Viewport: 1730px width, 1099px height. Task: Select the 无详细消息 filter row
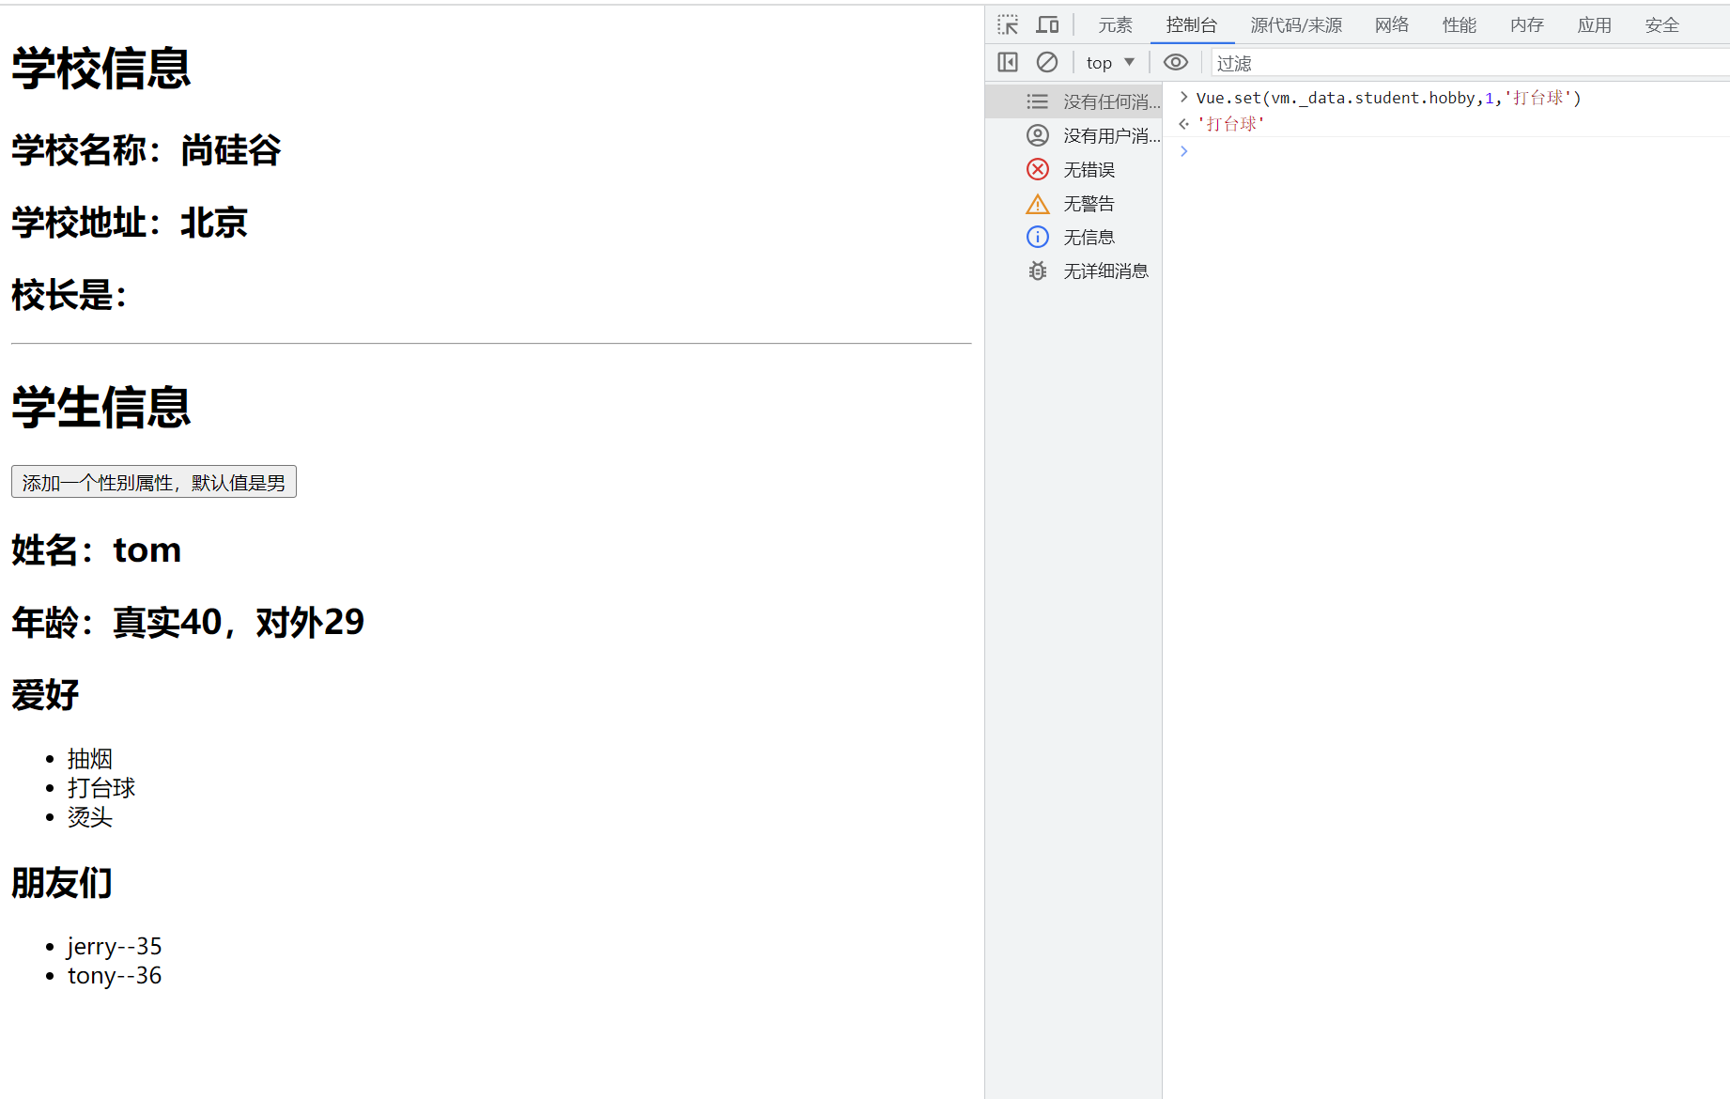click(1074, 271)
